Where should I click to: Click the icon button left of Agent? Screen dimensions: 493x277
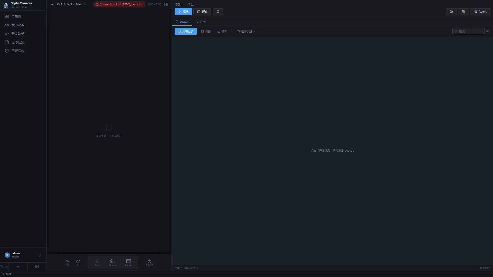pyautogui.click(x=463, y=12)
